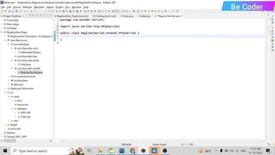Select pom.xml under Registration_Page
The width and height of the screenshot is (275, 155).
[15, 129]
